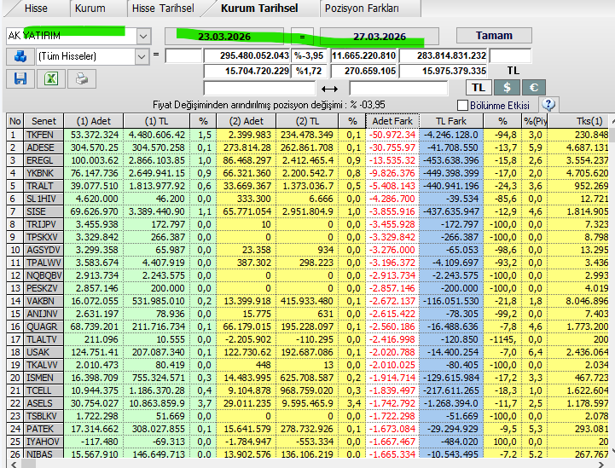
Task: Select the USAK stock cell
Action: click(x=44, y=352)
